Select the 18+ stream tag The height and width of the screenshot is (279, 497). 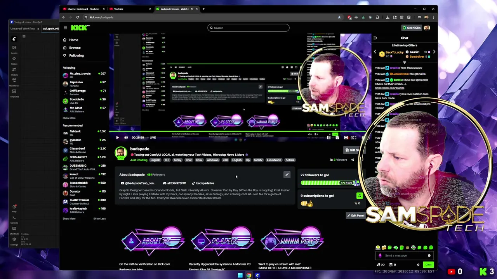click(167, 160)
